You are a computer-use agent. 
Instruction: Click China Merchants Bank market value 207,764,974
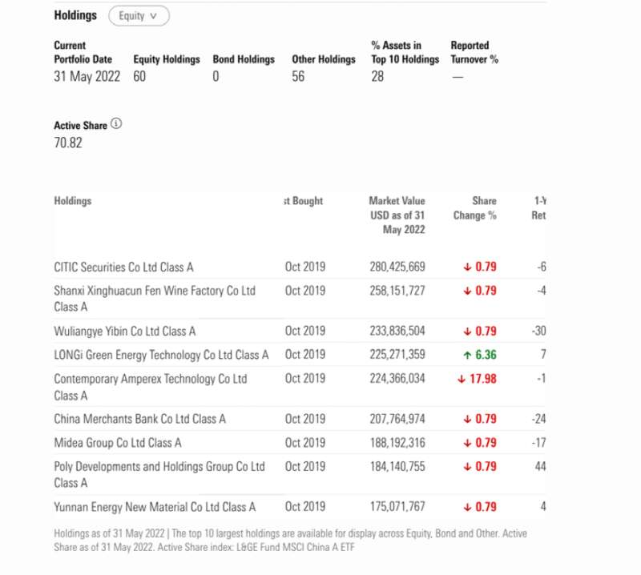pyautogui.click(x=397, y=419)
